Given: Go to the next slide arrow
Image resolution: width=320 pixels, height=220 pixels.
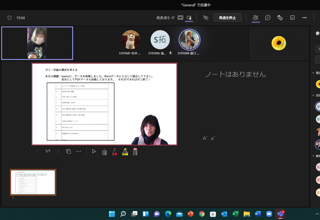Looking at the screenshot, I should tap(58, 151).
